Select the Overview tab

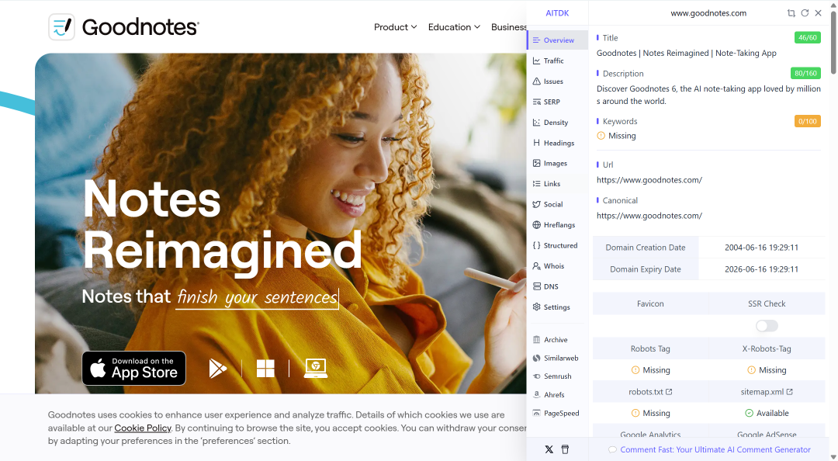click(x=557, y=40)
